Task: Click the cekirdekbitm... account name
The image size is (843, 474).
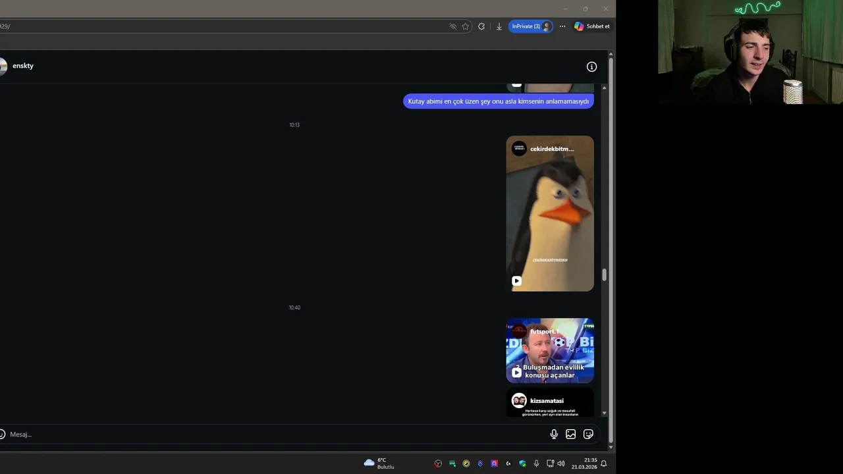Action: pos(552,149)
